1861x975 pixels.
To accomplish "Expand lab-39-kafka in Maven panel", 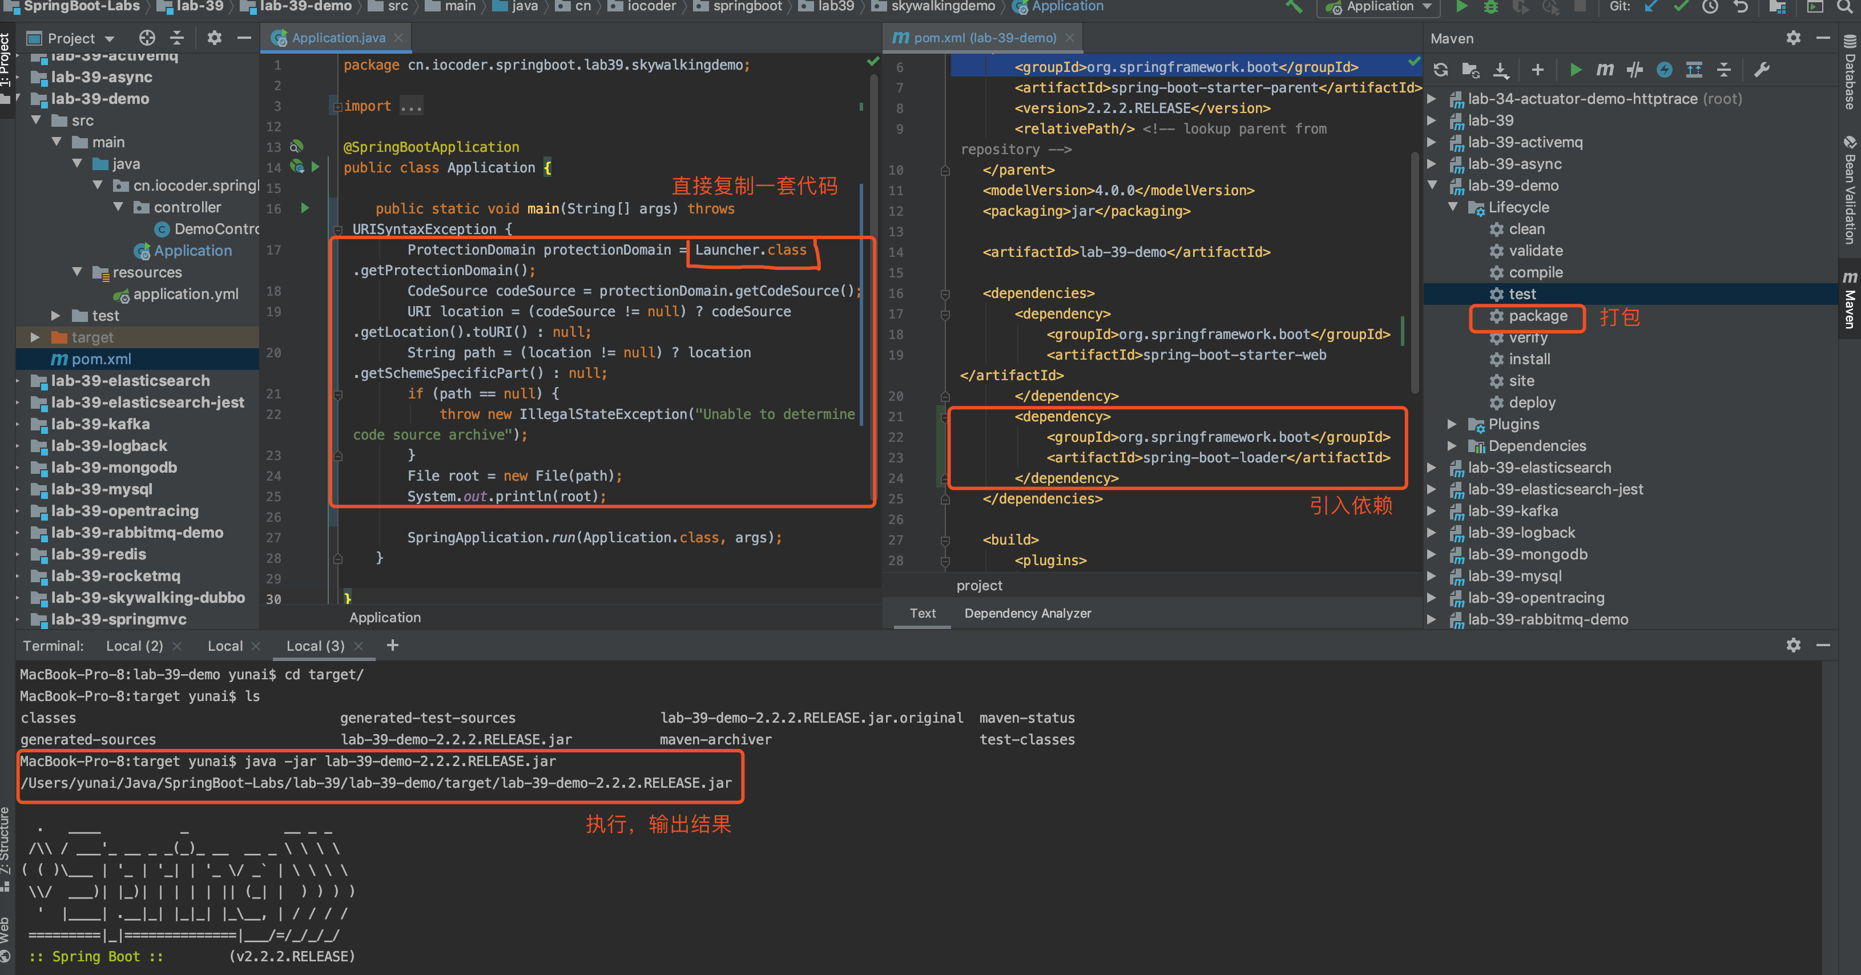I will tap(1431, 510).
